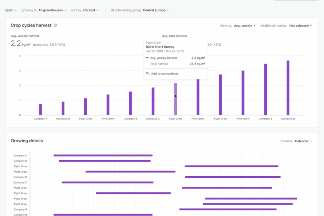Expand the All greenhouses dropdown

click(52, 10)
